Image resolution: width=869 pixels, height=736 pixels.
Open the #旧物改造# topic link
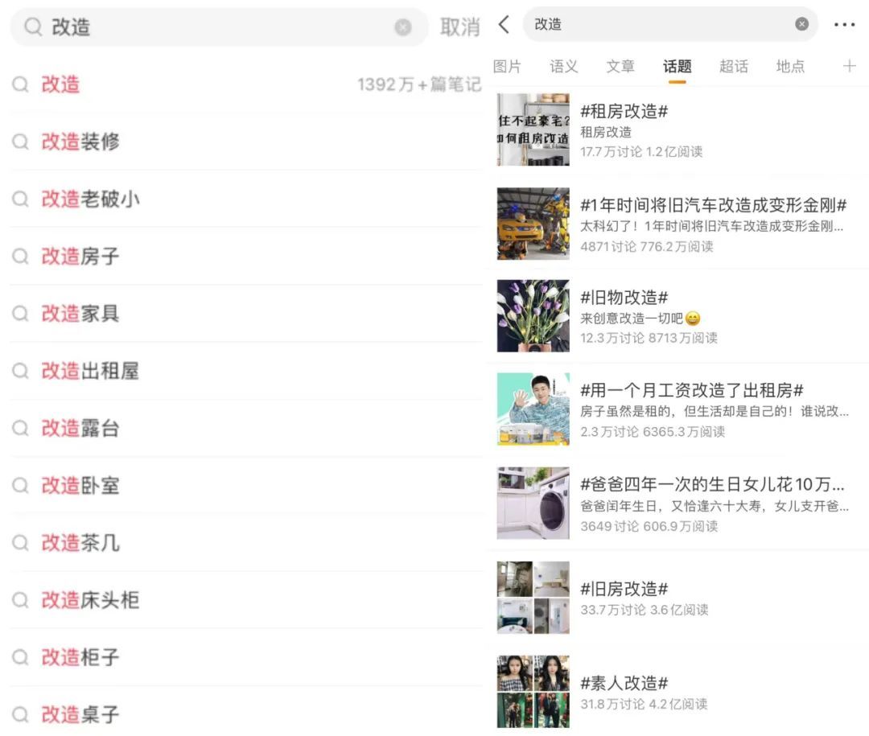[624, 298]
